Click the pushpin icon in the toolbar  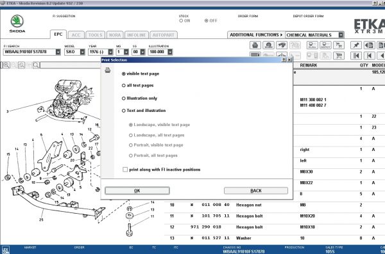point(355,45)
